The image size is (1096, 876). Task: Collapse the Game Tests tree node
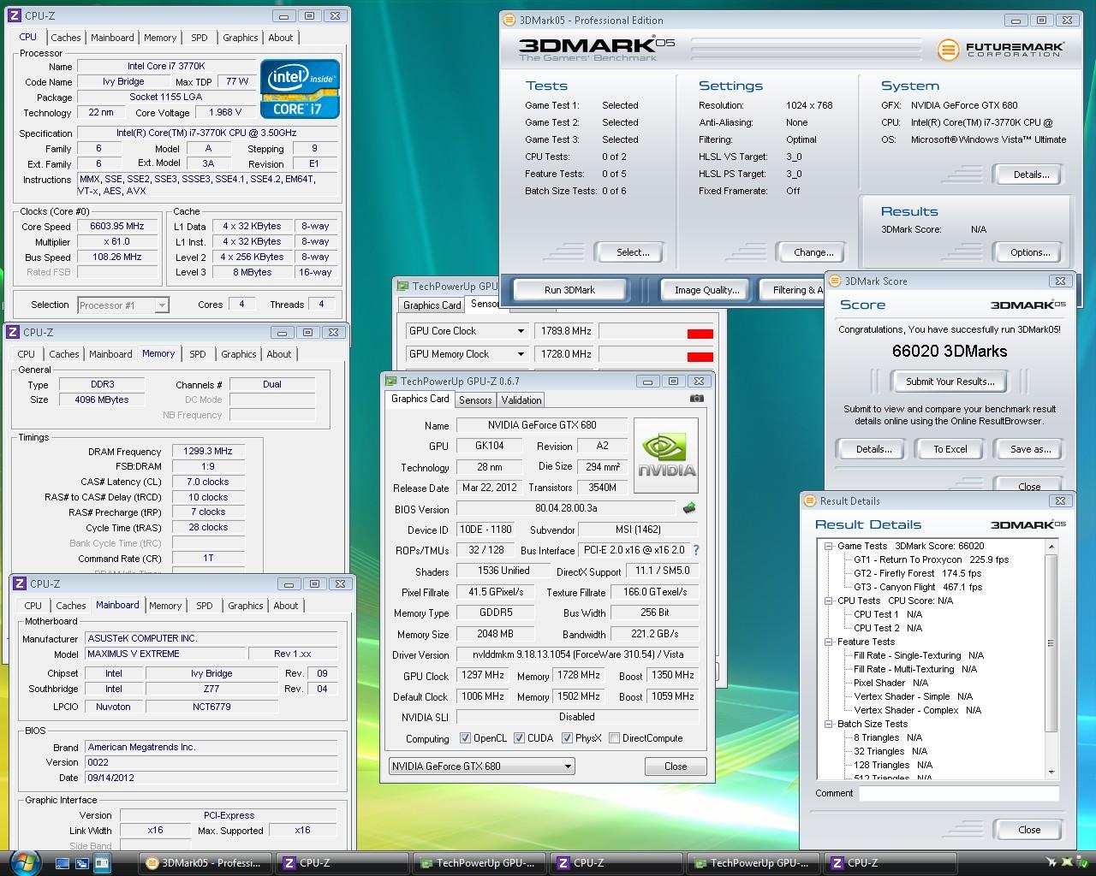click(x=828, y=546)
